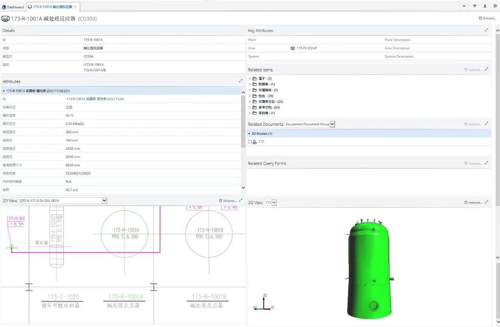
Task: Maximize the 3D View panel
Action: point(487,202)
